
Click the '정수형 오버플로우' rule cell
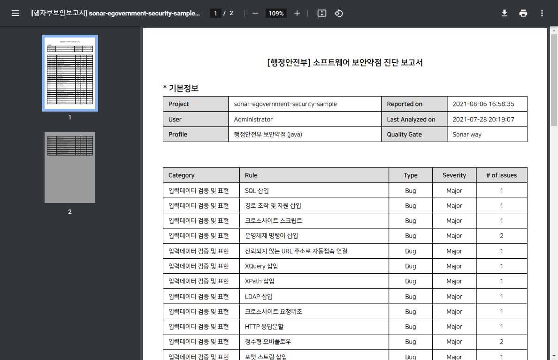point(314,342)
